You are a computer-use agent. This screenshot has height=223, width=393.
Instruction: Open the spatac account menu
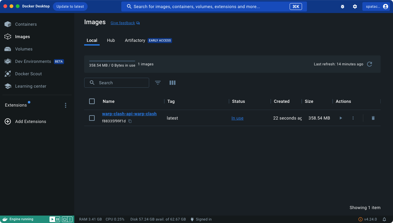pyautogui.click(x=376, y=7)
